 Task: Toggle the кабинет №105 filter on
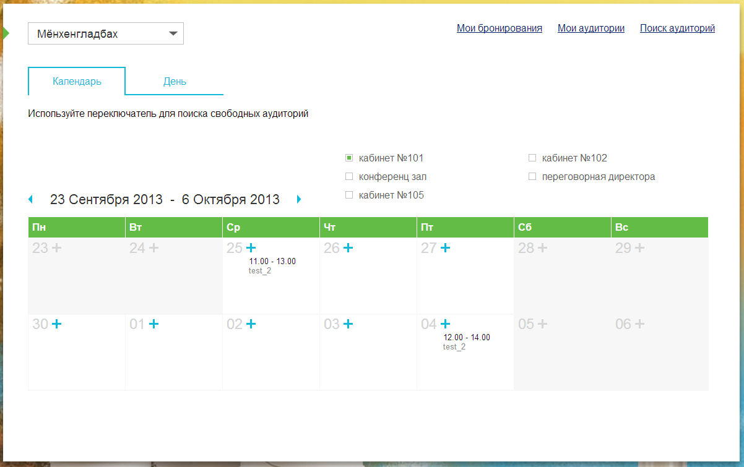[348, 194]
